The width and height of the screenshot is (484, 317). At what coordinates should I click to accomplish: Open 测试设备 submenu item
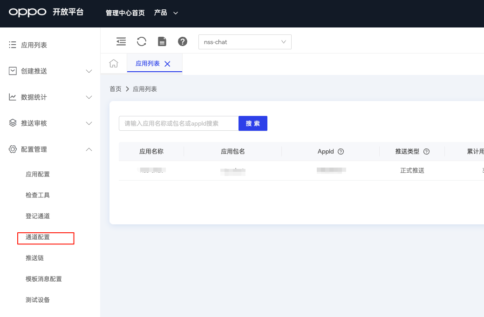point(38,300)
